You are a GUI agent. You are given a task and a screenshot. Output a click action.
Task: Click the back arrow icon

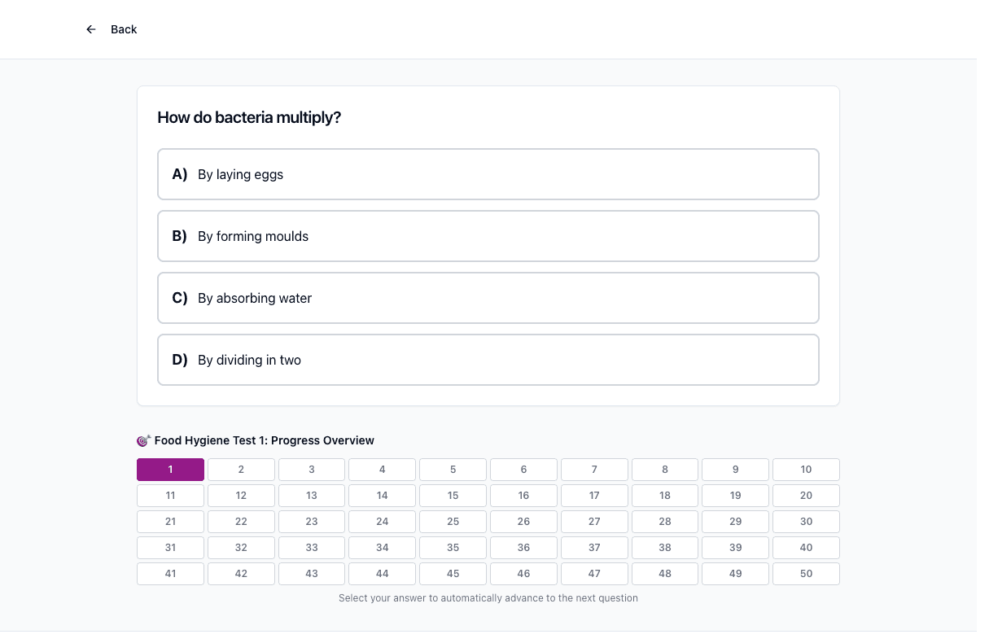[91, 29]
